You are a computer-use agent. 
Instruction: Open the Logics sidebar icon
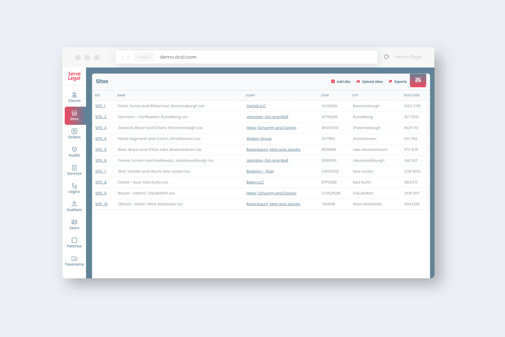point(74,186)
